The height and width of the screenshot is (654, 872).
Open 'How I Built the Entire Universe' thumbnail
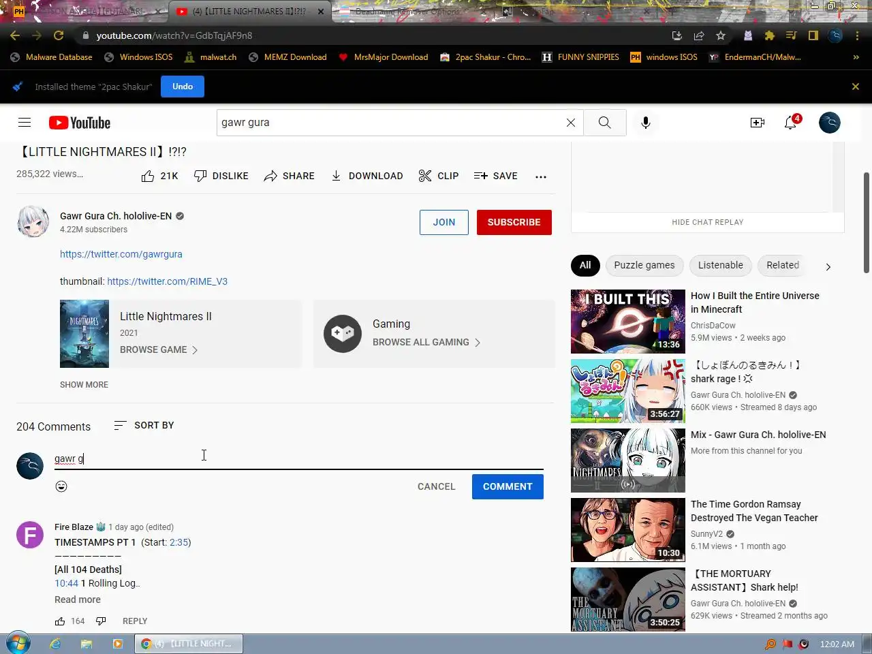click(628, 322)
